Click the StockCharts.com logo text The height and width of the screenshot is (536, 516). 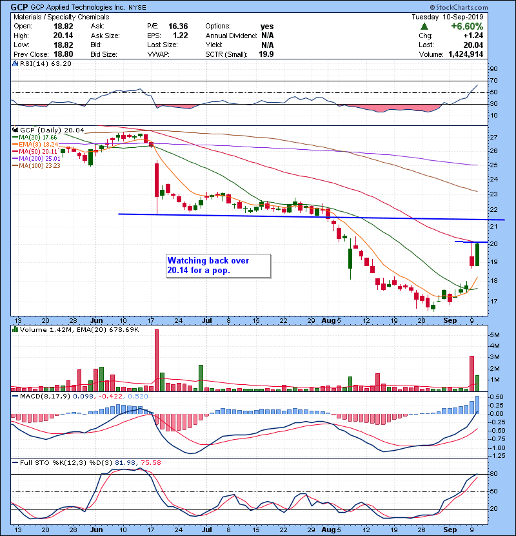(x=459, y=7)
